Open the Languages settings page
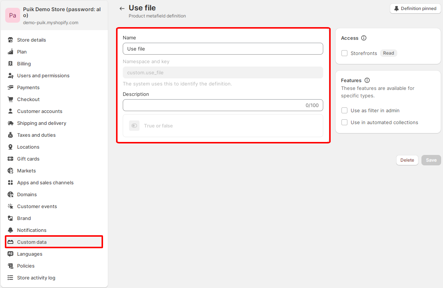The height and width of the screenshot is (288, 443). [30, 254]
